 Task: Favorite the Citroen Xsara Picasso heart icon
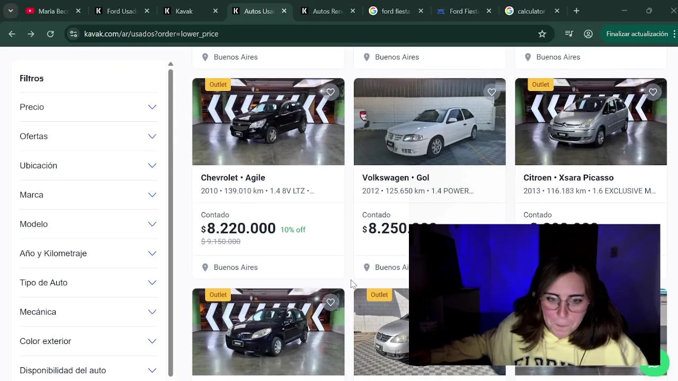(x=653, y=92)
